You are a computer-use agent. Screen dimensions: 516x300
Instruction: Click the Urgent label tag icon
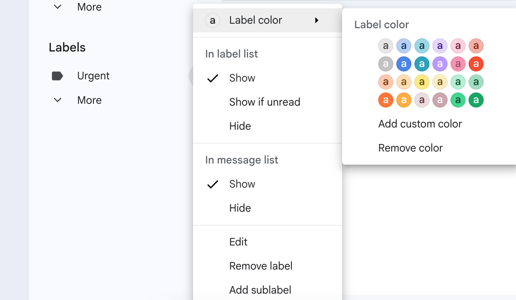click(x=57, y=76)
